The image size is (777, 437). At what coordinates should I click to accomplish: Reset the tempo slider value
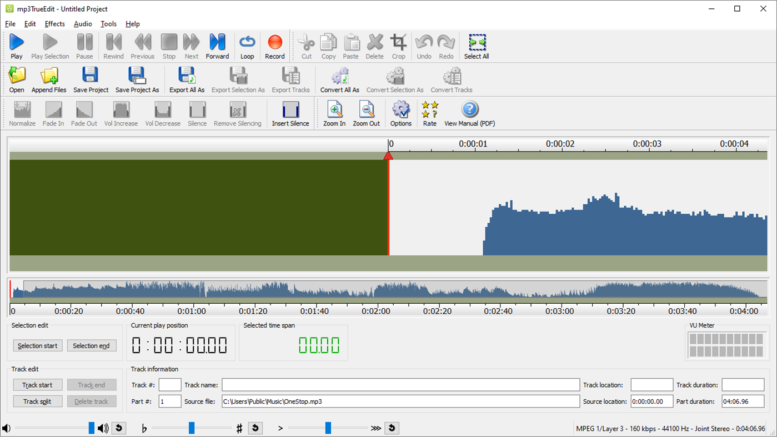pyautogui.click(x=392, y=428)
